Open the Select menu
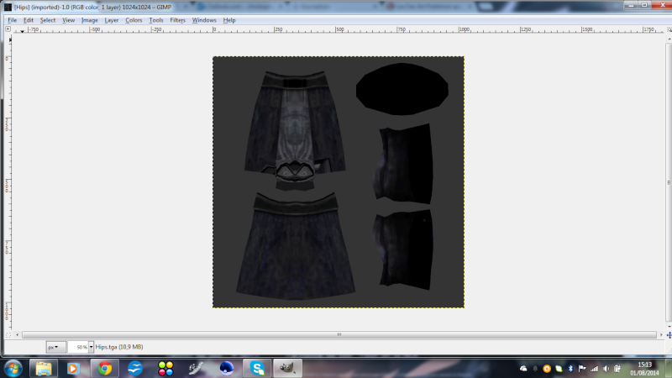The height and width of the screenshot is (378, 672). (x=48, y=20)
